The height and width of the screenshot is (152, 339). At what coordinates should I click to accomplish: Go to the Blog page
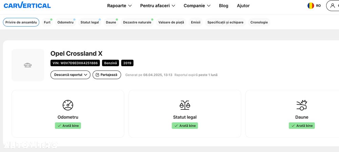223,6
